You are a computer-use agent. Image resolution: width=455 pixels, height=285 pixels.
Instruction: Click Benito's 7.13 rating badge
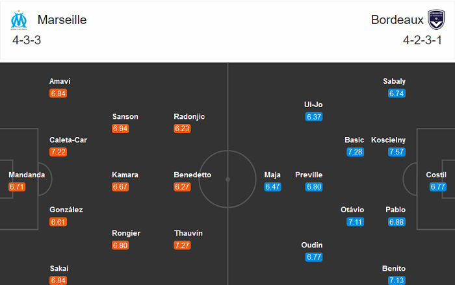396,280
